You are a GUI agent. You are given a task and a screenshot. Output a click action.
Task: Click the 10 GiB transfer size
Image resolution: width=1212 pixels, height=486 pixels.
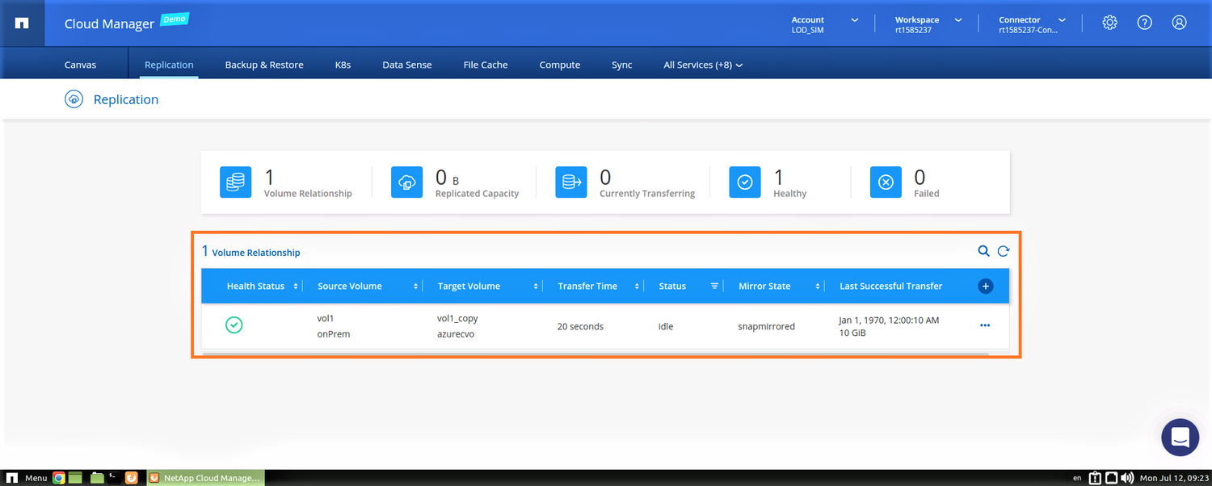(x=852, y=333)
